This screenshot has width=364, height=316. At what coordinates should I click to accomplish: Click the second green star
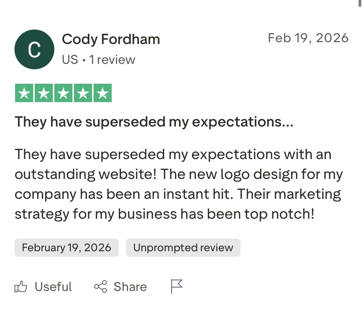44,93
